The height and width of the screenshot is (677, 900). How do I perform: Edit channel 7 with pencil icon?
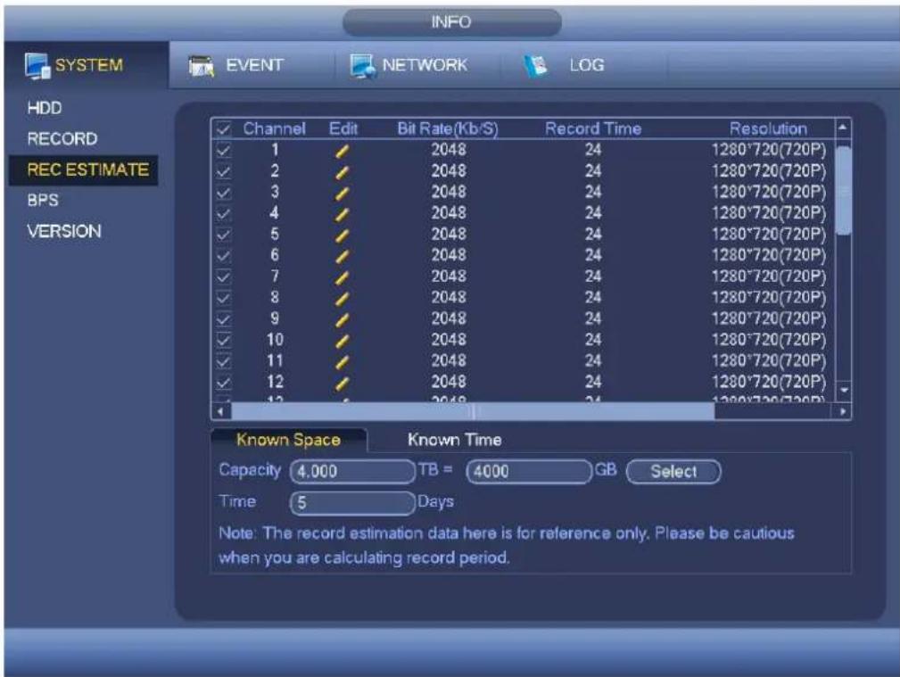point(343,277)
